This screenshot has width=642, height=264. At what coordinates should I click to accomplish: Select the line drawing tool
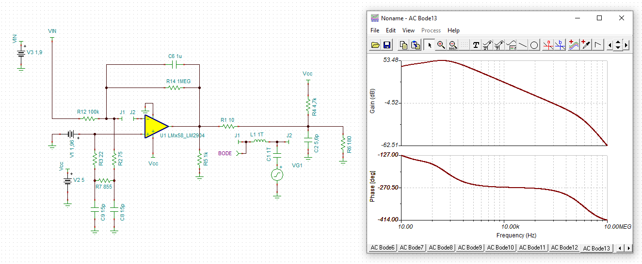(x=523, y=45)
